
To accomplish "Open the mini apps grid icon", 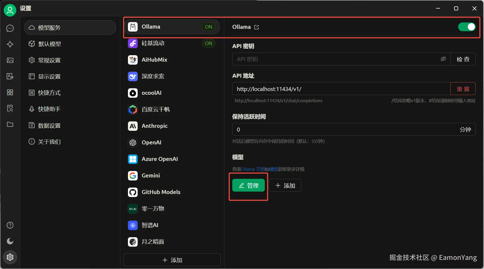I will 10,92.
